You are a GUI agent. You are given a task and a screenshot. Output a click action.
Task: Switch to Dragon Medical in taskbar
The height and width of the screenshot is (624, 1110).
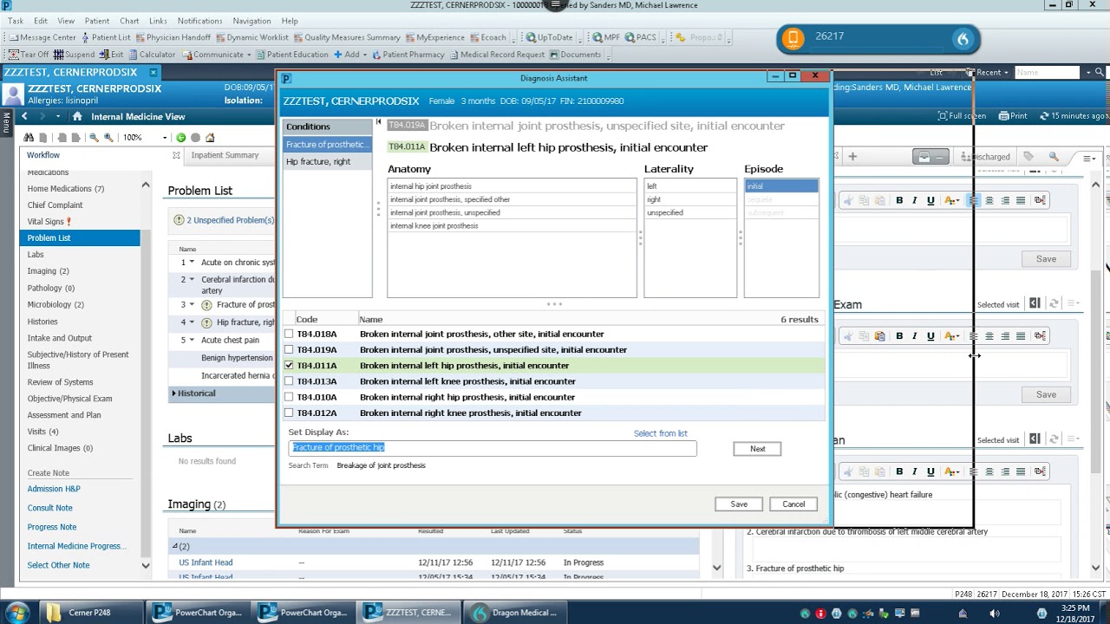515,613
